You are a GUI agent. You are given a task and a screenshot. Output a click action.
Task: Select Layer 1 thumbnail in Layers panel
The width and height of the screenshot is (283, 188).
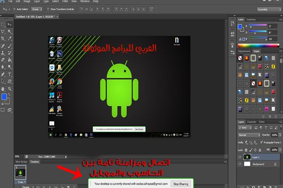coord(247,157)
